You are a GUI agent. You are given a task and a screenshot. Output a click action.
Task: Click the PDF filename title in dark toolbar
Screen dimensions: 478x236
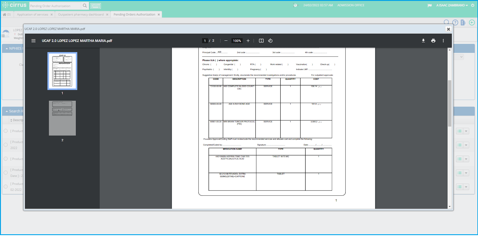(x=77, y=41)
